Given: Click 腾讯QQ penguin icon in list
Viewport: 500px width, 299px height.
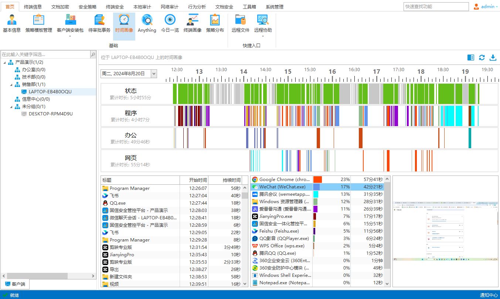Looking at the screenshot, I should 255,253.
